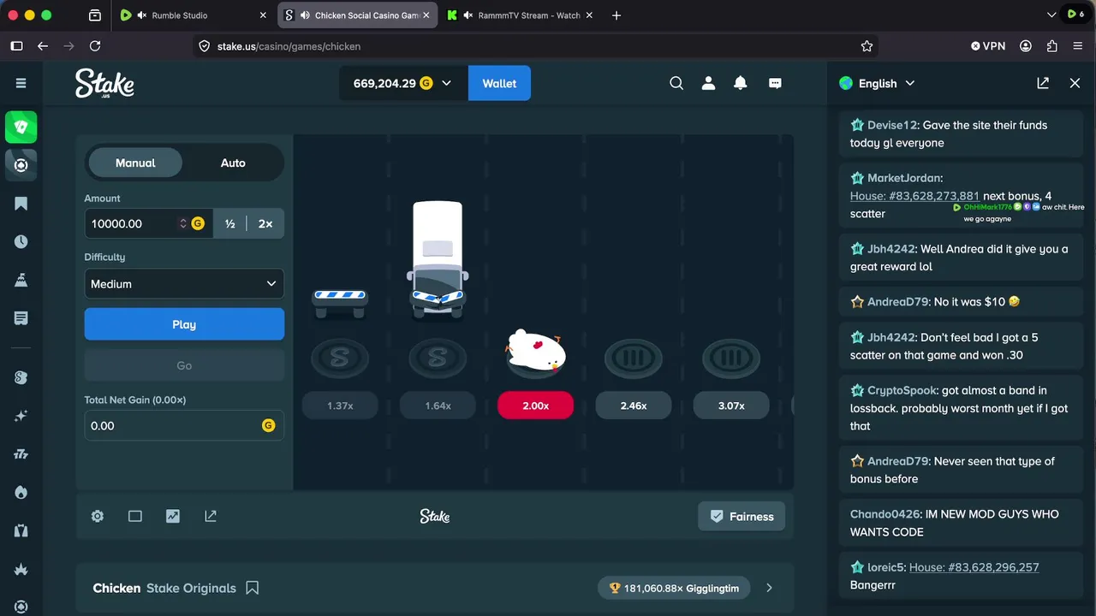Click the 1.37x multiplier tile
The image size is (1096, 616).
tap(340, 406)
